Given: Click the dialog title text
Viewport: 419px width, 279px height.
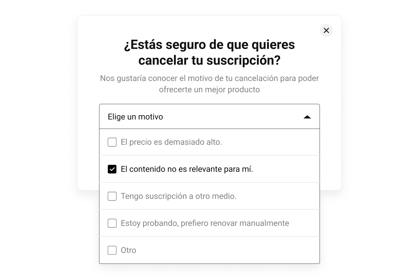Looking at the screenshot, I should click(x=209, y=52).
